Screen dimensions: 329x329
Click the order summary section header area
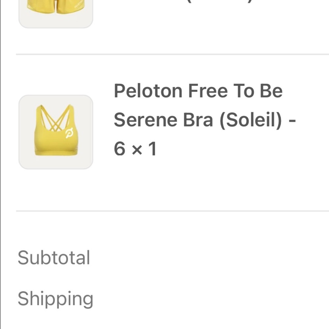tap(164, 230)
